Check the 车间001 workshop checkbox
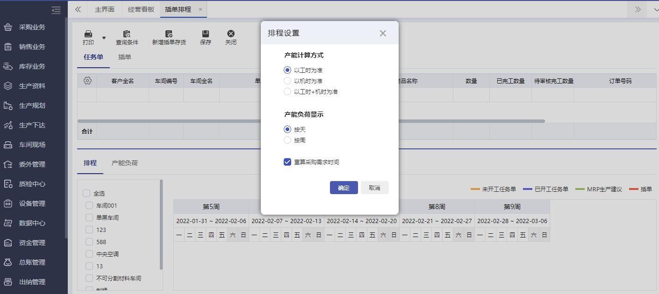The image size is (659, 294). coord(89,205)
